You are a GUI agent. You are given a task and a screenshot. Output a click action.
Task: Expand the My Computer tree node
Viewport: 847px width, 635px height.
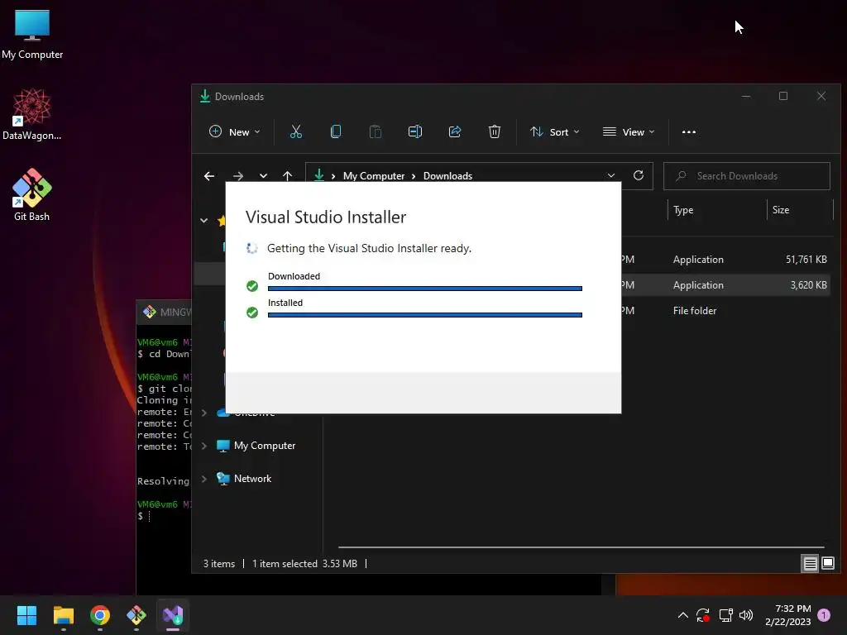pyautogui.click(x=204, y=446)
